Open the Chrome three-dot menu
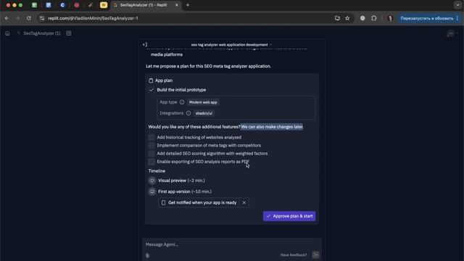Image resolution: width=464 pixels, height=261 pixels. [x=457, y=18]
